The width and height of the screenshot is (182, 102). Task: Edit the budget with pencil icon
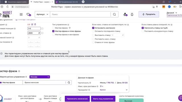pyautogui.click(x=32, y=24)
